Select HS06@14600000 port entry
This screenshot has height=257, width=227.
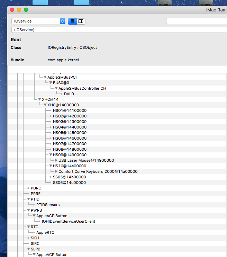point(70,138)
